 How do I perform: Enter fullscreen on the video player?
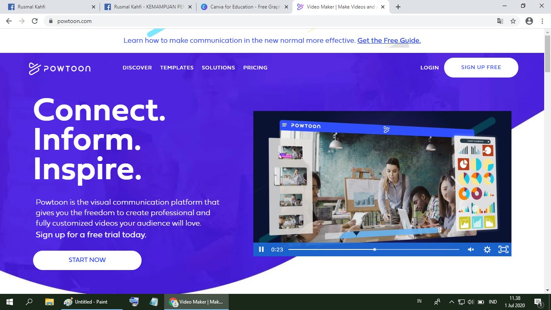coord(503,249)
